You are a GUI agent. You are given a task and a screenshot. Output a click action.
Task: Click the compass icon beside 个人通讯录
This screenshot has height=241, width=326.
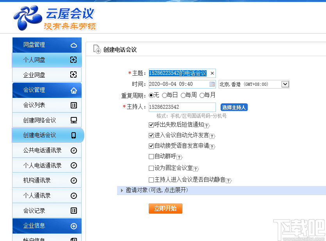click(74, 195)
